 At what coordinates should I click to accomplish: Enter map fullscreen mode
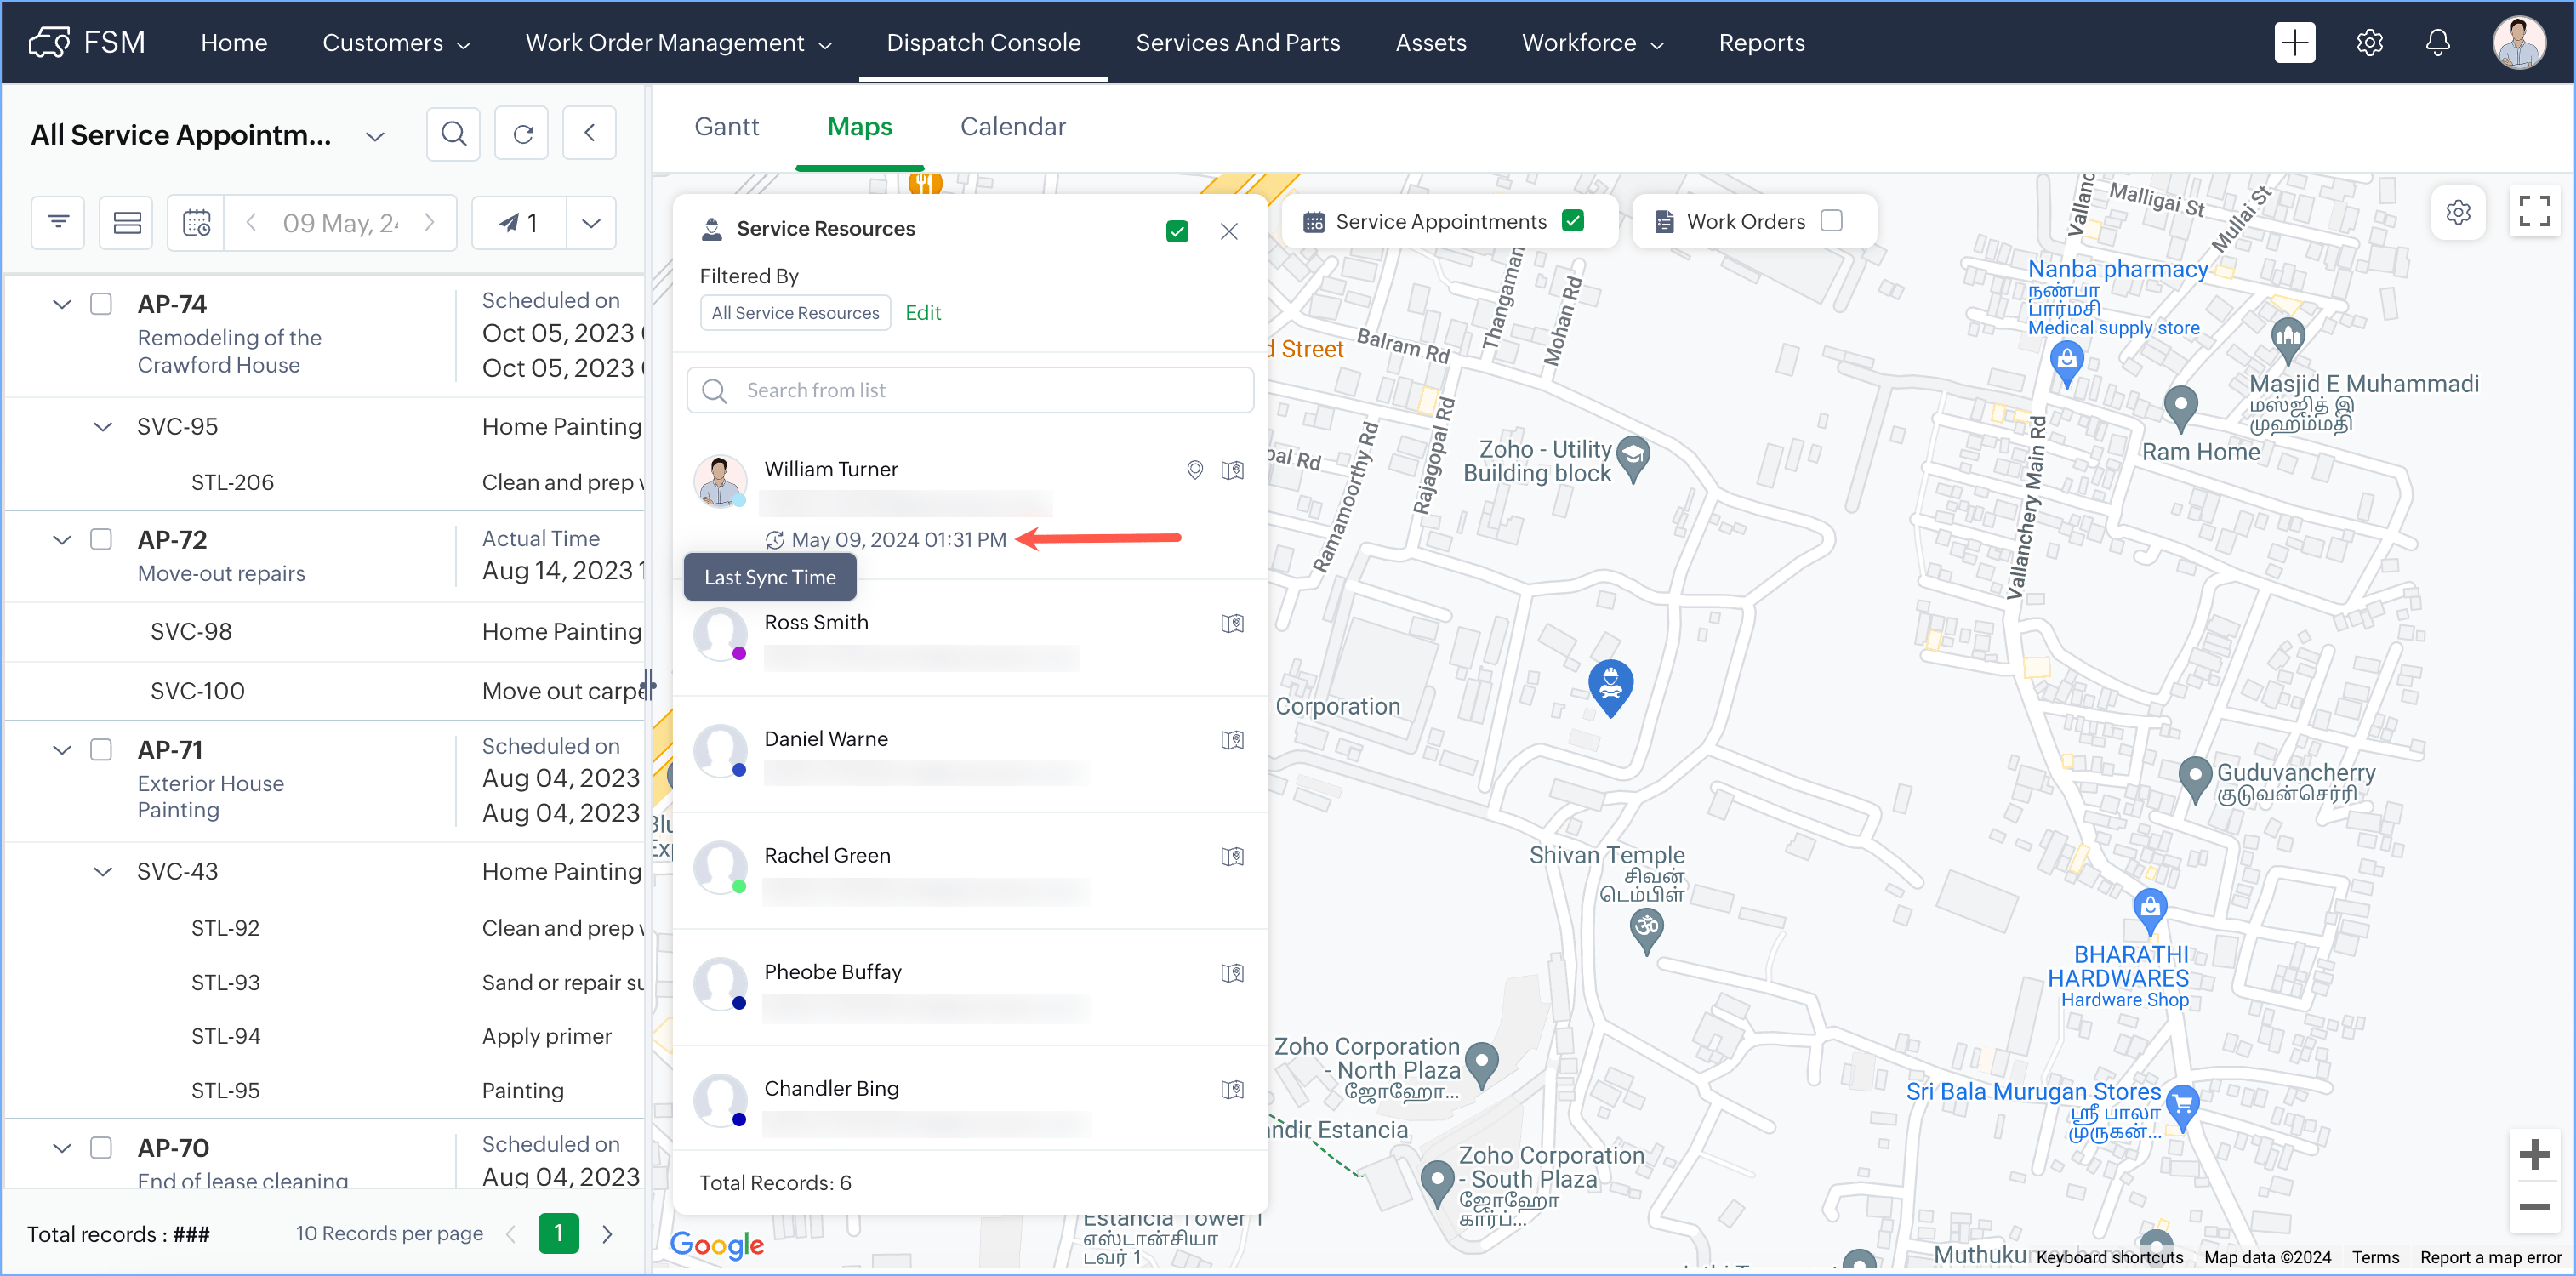point(2533,212)
